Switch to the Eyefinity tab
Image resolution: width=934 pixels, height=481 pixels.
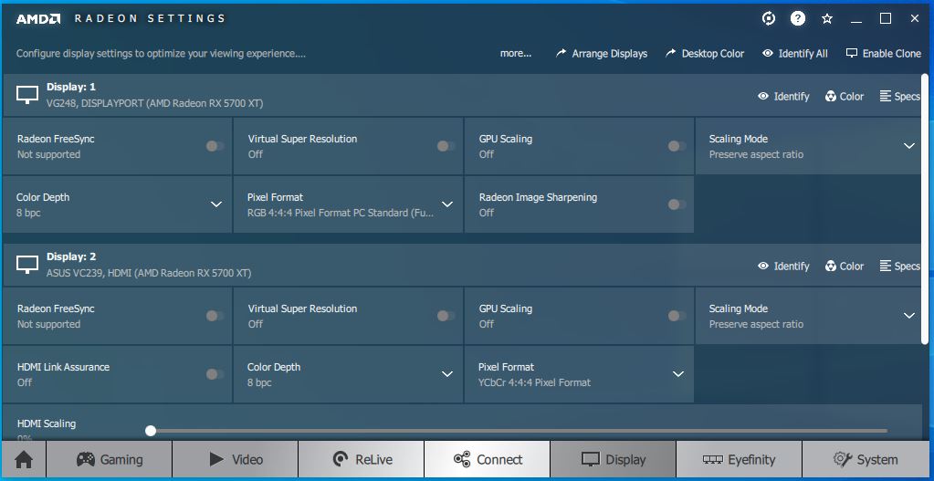point(740,459)
